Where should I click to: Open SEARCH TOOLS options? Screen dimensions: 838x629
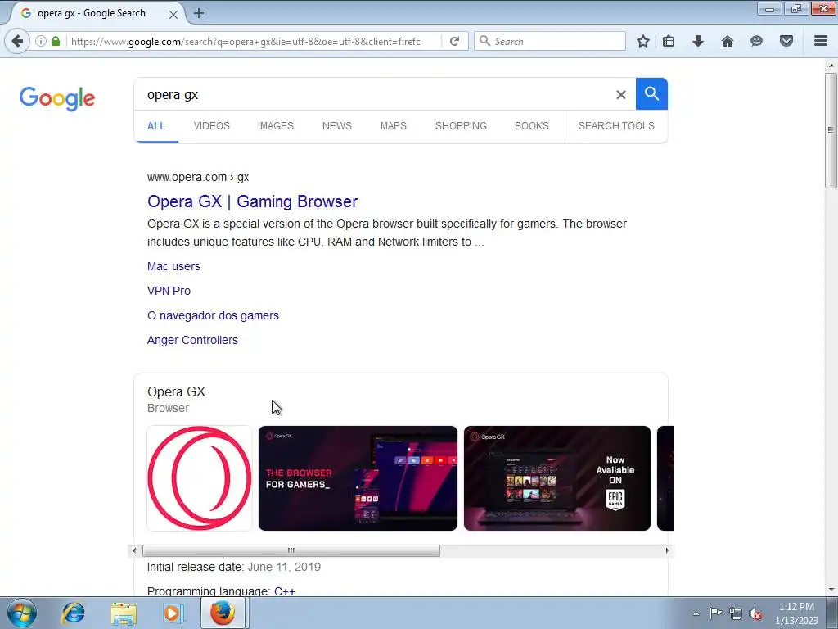(616, 125)
